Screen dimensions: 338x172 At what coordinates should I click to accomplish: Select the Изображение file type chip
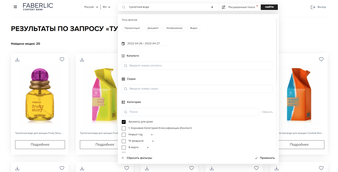point(174,28)
